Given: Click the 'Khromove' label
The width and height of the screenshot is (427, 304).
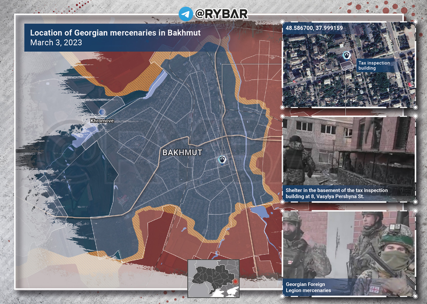Looking at the screenshot, I should (102, 121).
